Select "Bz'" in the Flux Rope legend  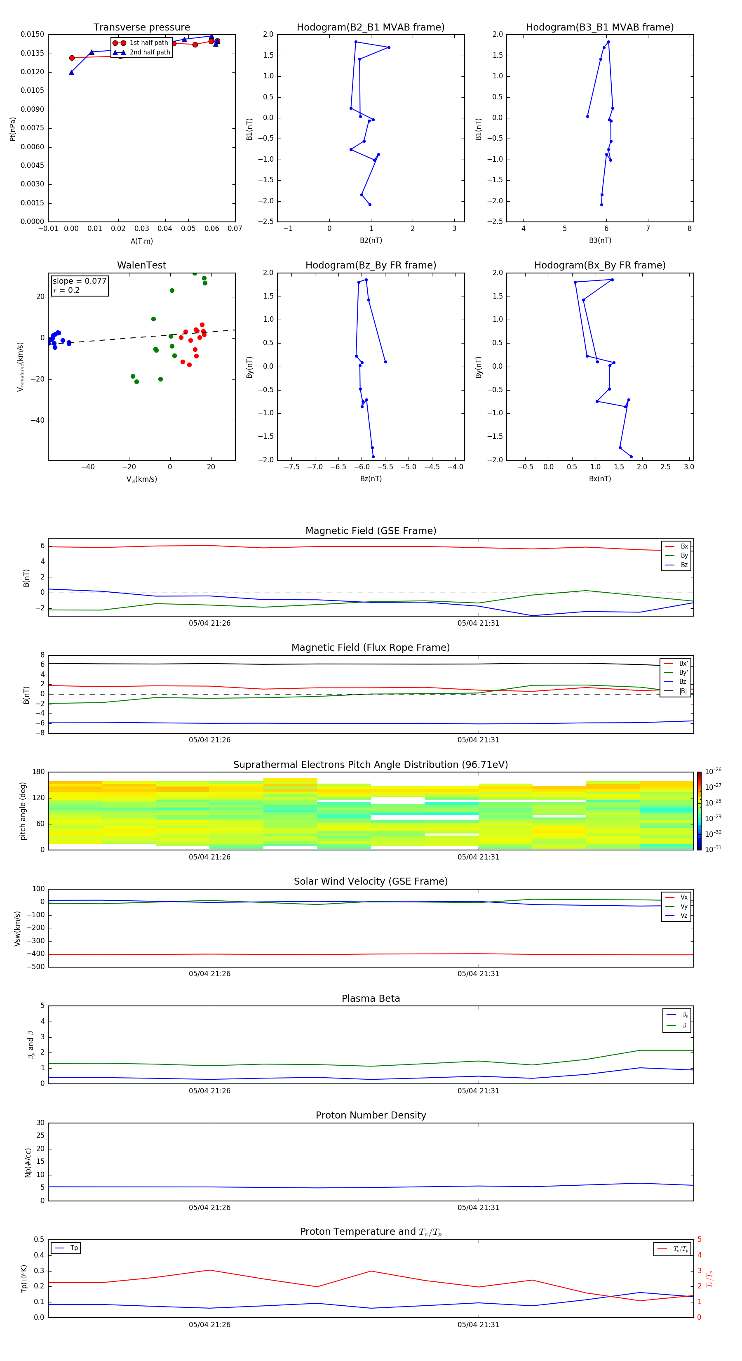coord(676,682)
